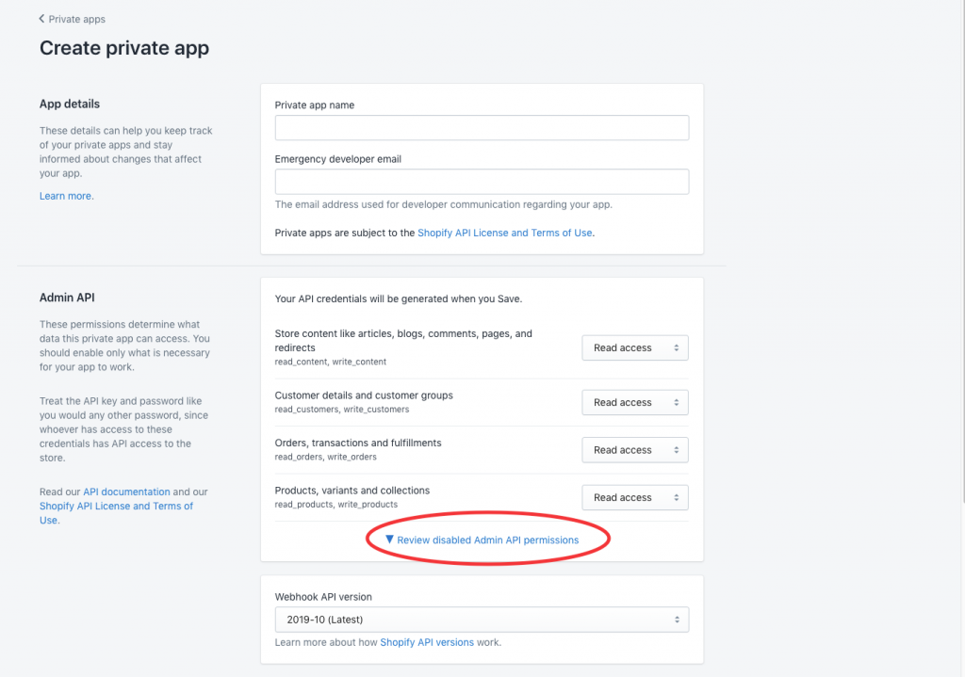The width and height of the screenshot is (965, 677).
Task: Click the stepper arrows on Customer details access selector
Action: pyautogui.click(x=676, y=402)
